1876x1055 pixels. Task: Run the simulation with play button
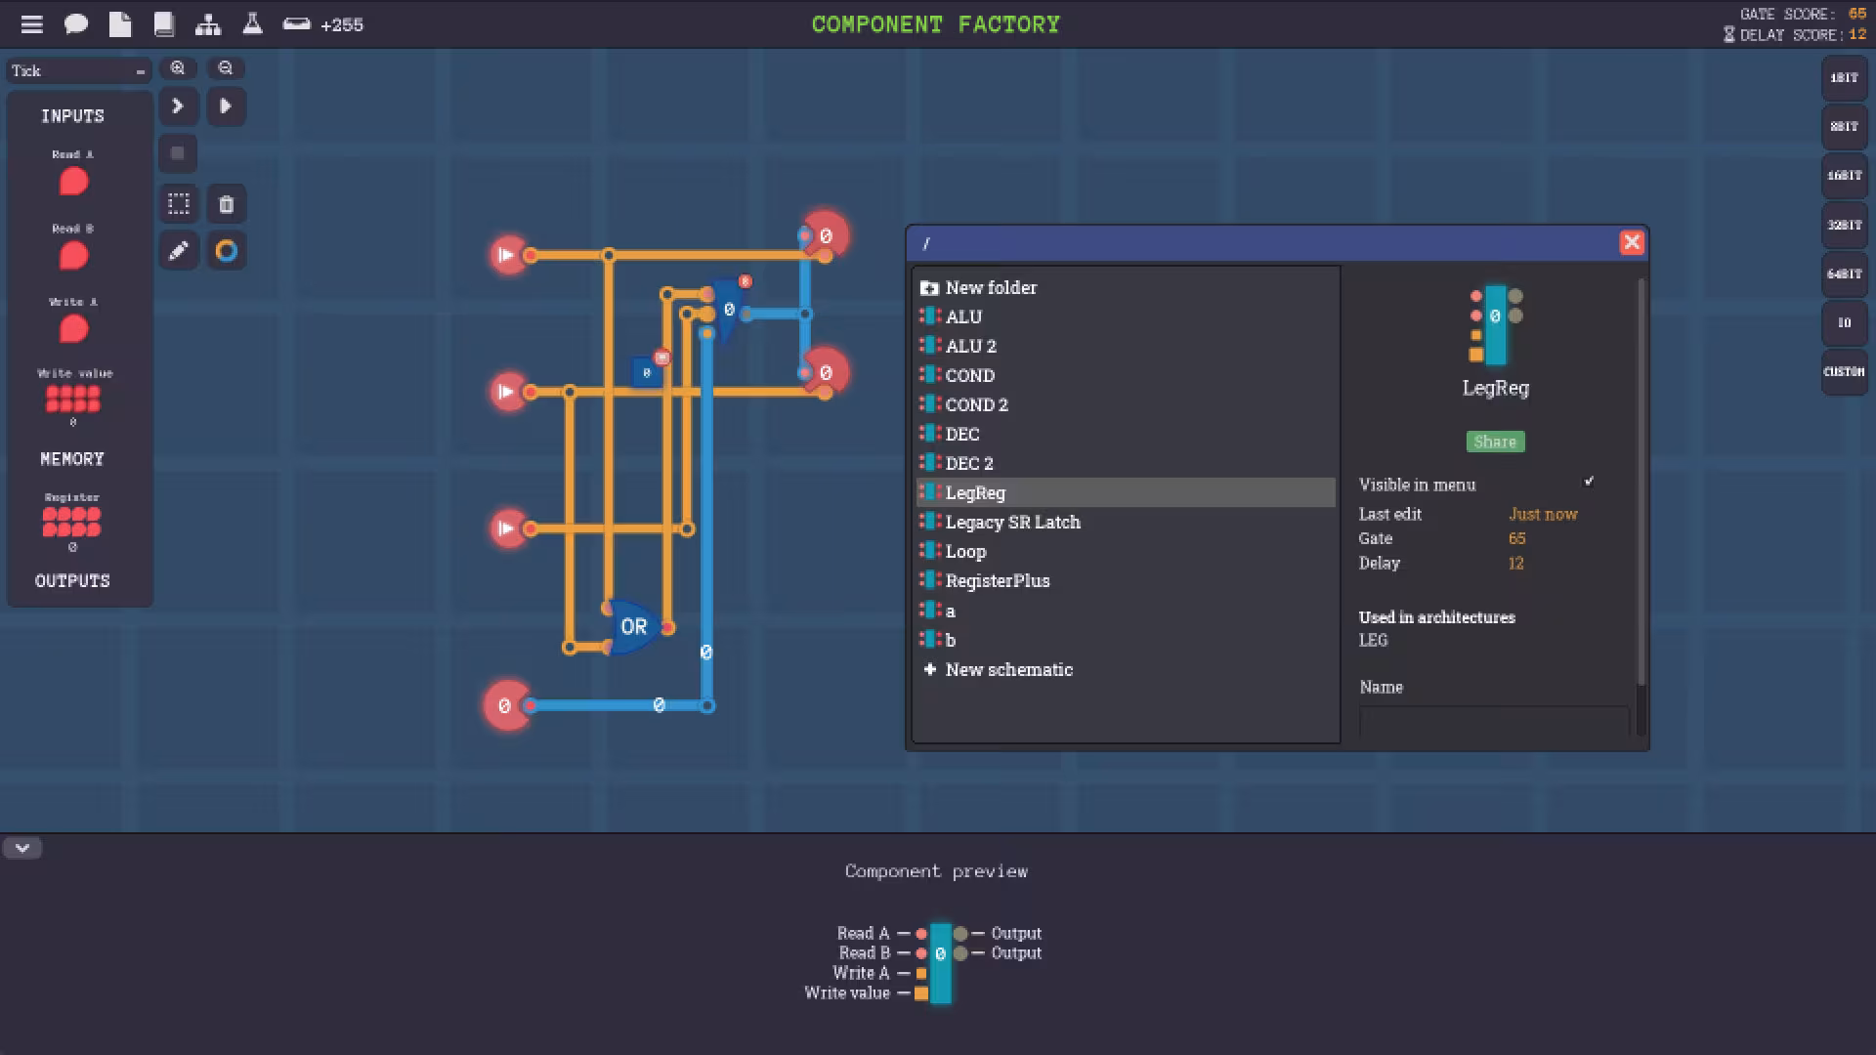pos(226,105)
